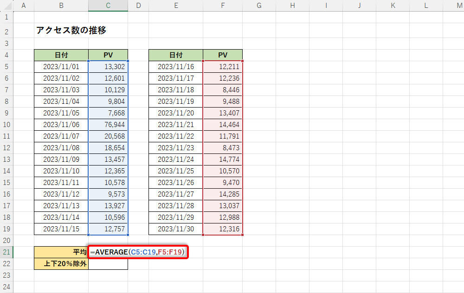464x293 pixels.
Task: Click PV value 13,927
Action: pyautogui.click(x=108, y=205)
